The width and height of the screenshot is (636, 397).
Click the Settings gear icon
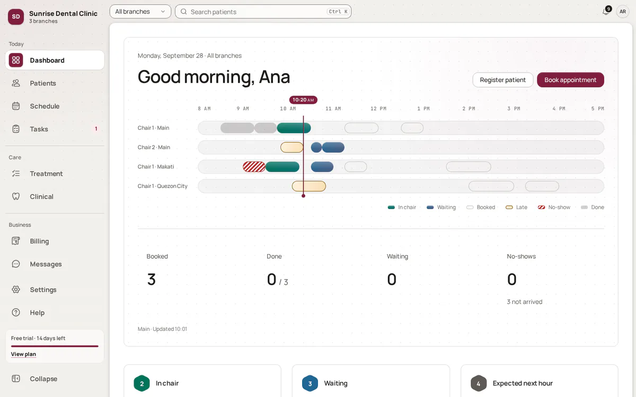(16, 290)
